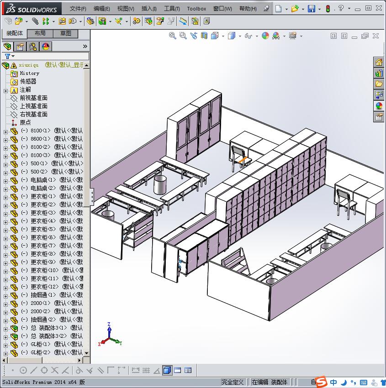Open the 编辑(E) menu
Image resolution: width=386 pixels, height=388 pixels.
[102, 9]
